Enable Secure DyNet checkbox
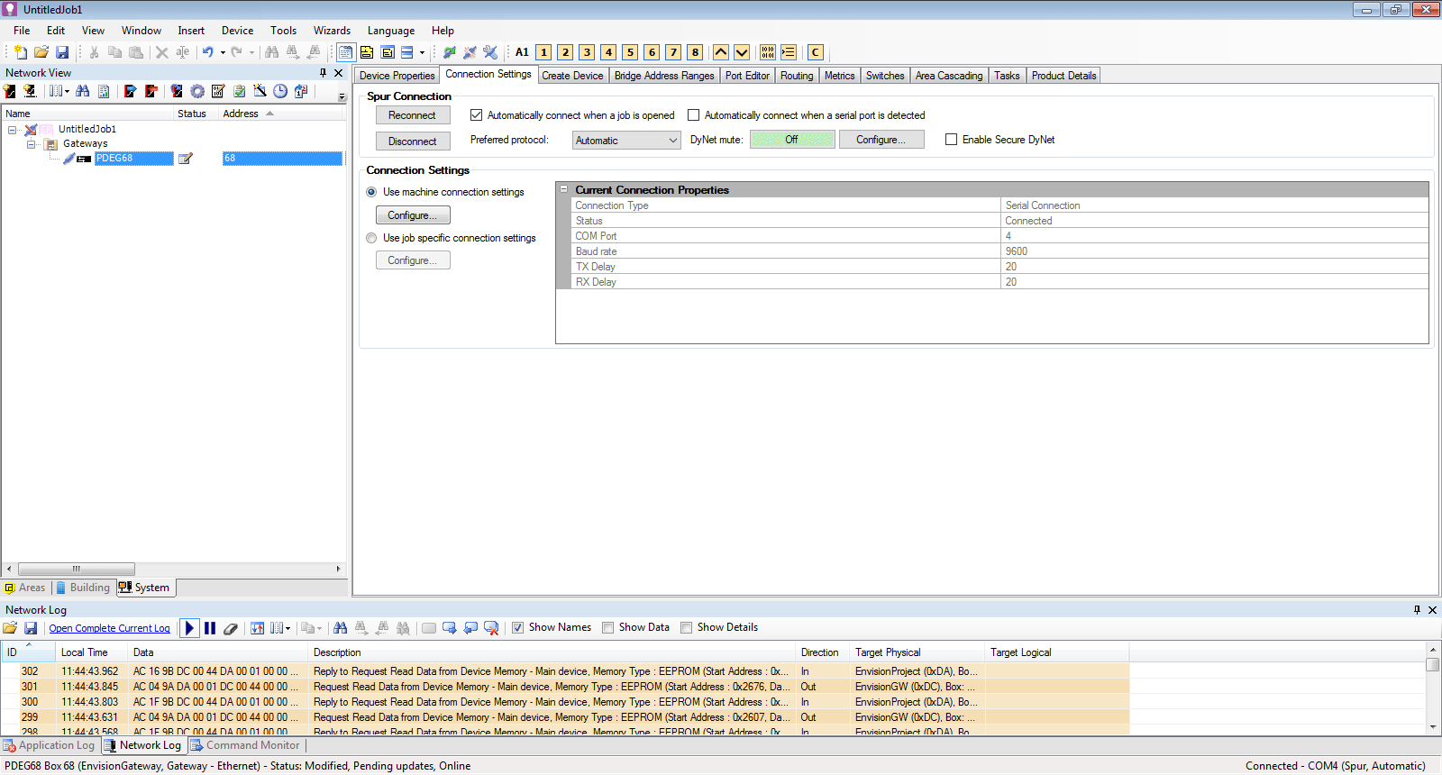The height and width of the screenshot is (775, 1442). [951, 140]
